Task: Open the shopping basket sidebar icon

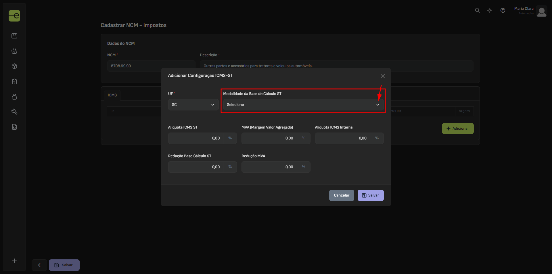Action: point(14,51)
